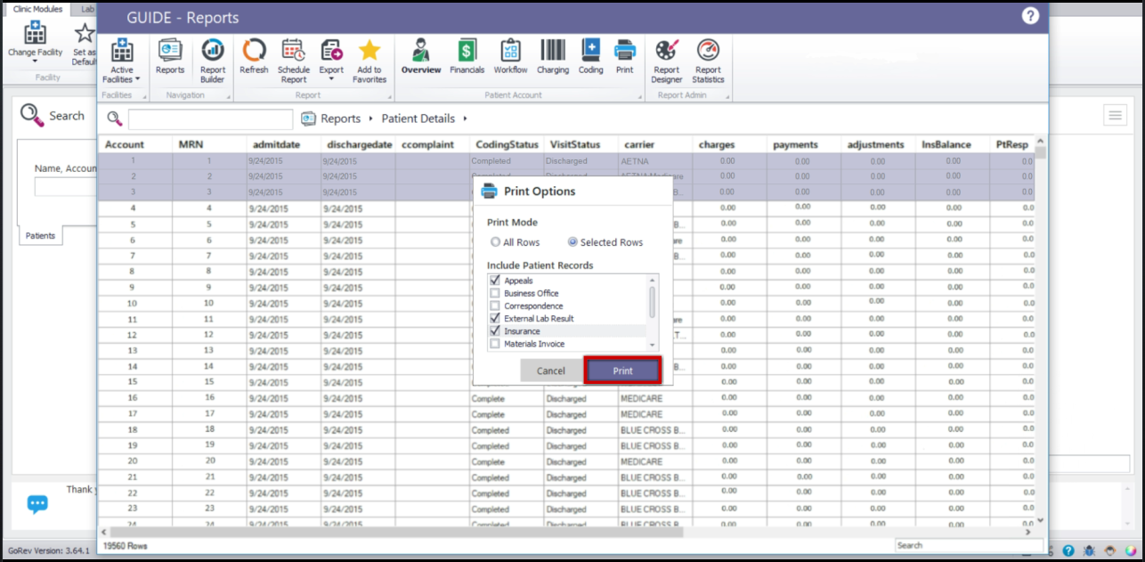Check the Business Office checkbox

pos(495,293)
